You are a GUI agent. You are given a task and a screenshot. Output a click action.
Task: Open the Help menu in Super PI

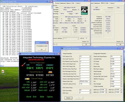pos(17,4)
